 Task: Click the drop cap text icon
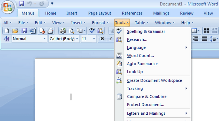pyautogui.click(x=214, y=31)
